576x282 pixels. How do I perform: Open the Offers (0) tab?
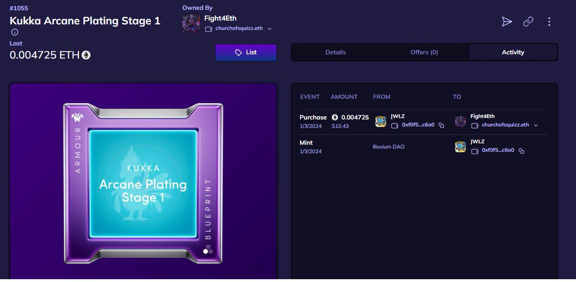coord(424,52)
